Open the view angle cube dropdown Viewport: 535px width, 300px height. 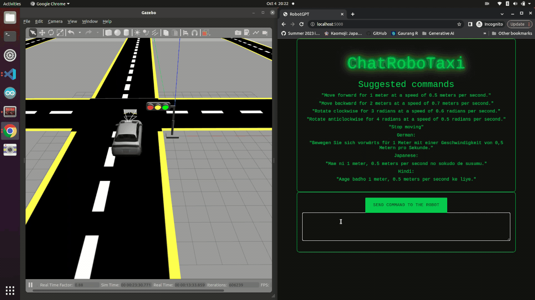pos(205,33)
